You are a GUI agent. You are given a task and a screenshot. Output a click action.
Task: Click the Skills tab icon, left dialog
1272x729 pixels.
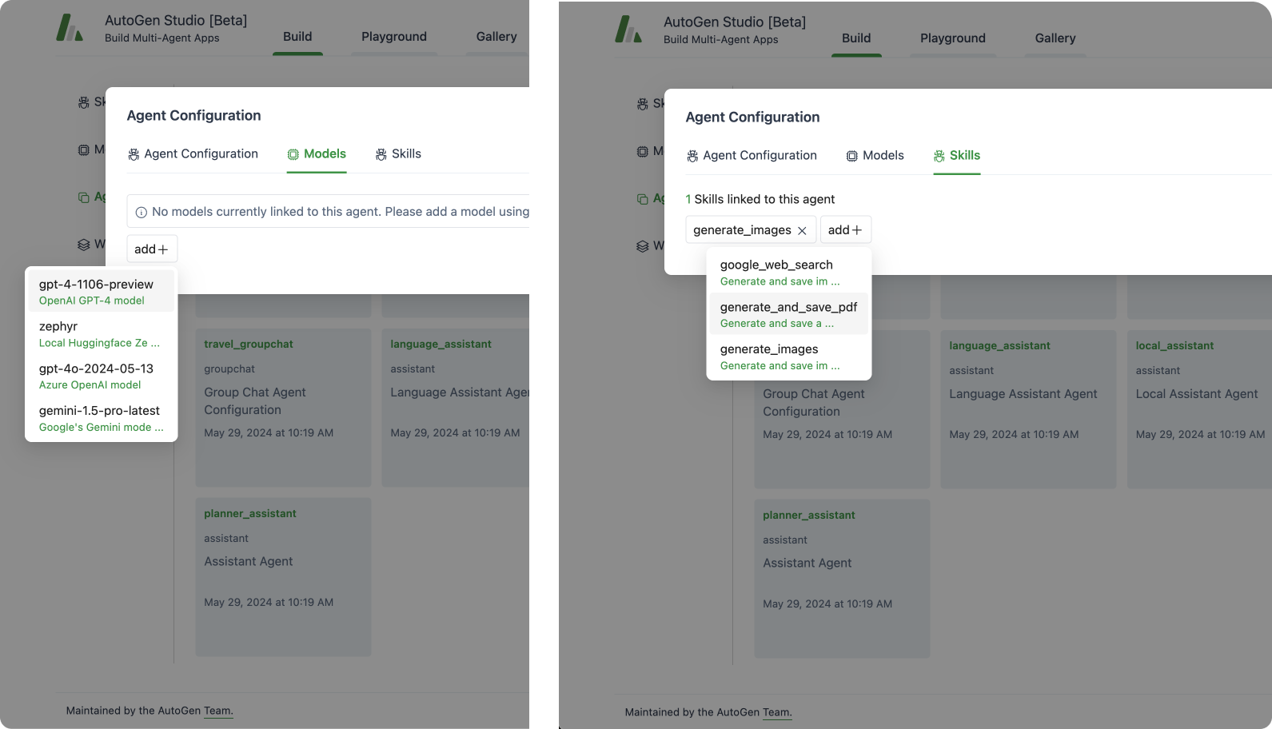(381, 154)
